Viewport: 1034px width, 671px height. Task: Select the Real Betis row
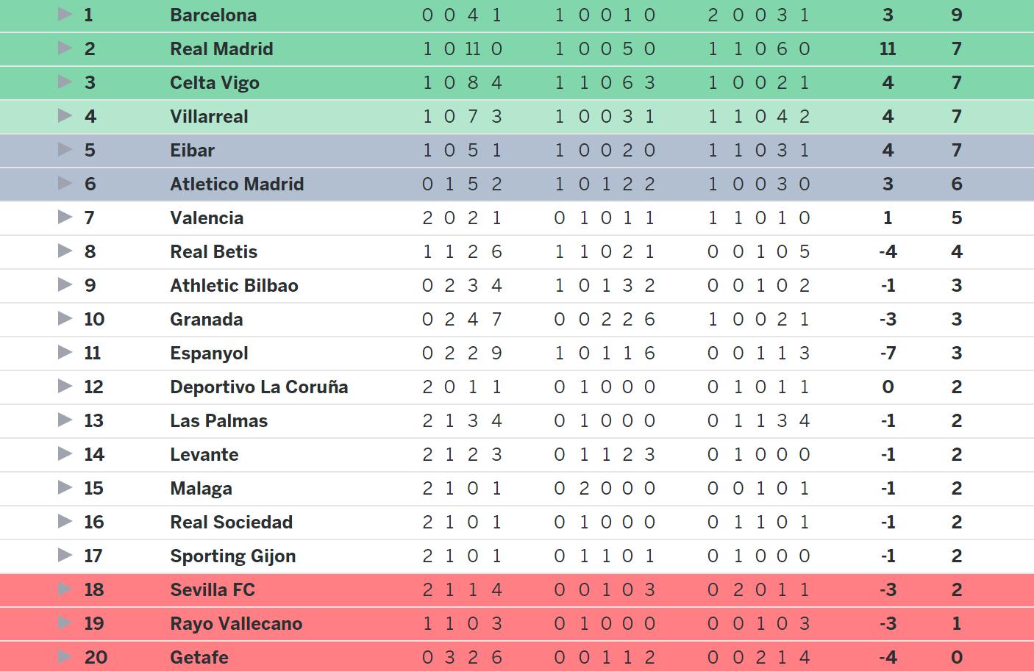[x=213, y=251]
